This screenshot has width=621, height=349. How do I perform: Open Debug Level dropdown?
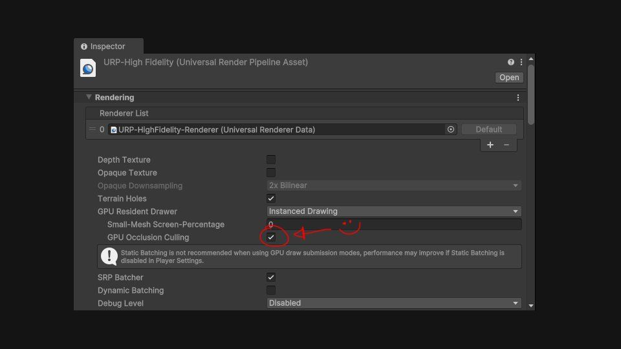pyautogui.click(x=394, y=303)
